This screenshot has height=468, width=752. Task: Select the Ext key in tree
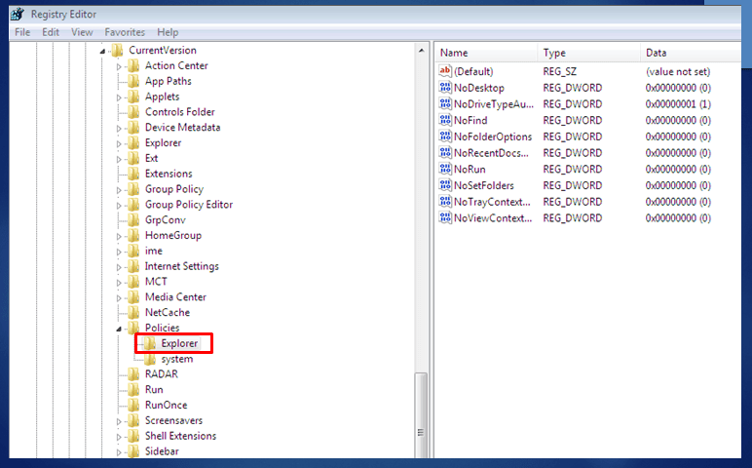tap(152, 158)
